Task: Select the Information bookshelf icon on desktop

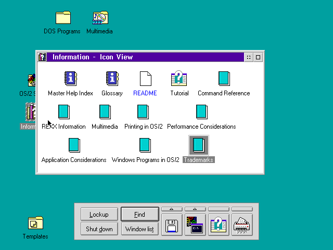Action: click(x=31, y=111)
